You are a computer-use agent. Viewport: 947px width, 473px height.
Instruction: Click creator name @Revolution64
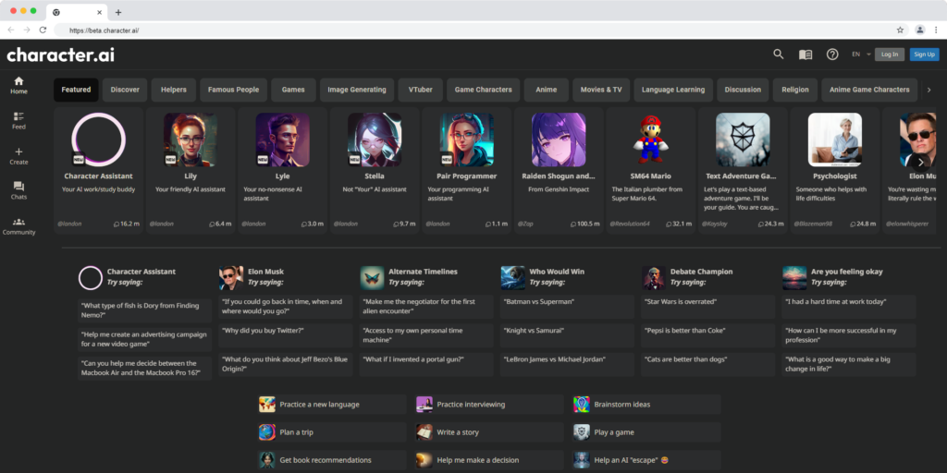(x=629, y=224)
